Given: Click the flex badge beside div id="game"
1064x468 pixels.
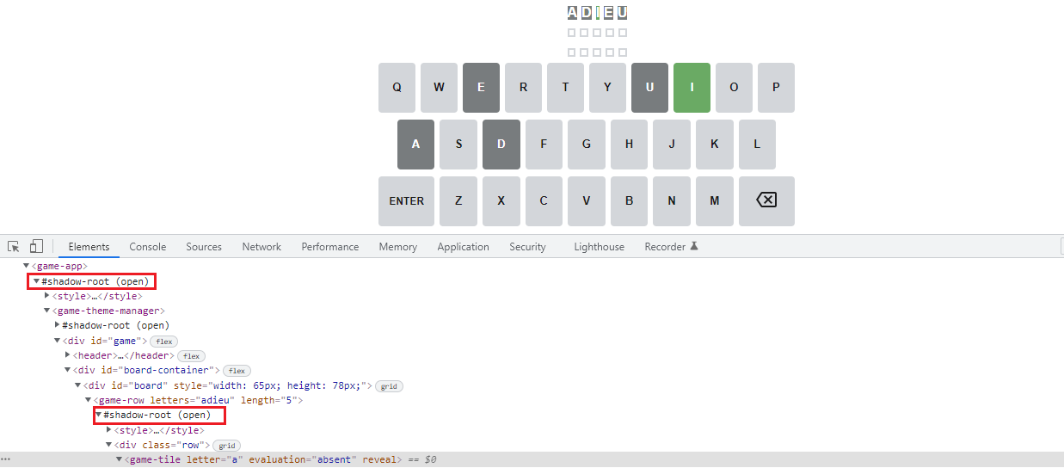Looking at the screenshot, I should (165, 342).
